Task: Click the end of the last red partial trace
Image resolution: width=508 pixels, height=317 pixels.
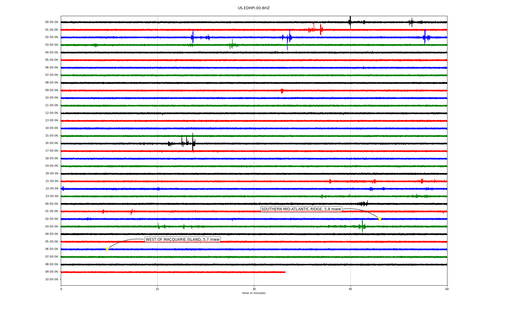Action: pyautogui.click(x=285, y=272)
